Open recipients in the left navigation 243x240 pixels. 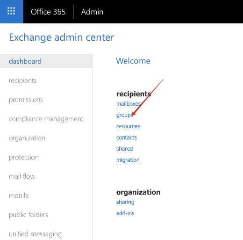(22, 80)
